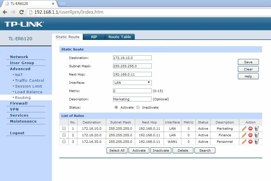Image resolution: width=271 pixels, height=181 pixels.
Task: Open the Interface dropdown showing LAN
Action: coord(132,82)
